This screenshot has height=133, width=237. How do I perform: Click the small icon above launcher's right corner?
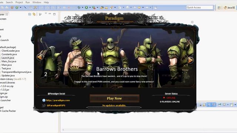pos(192,22)
